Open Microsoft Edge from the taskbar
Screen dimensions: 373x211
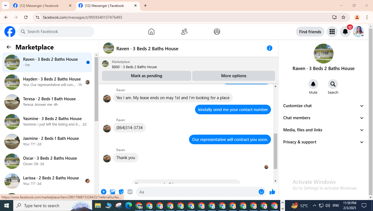tap(129, 206)
